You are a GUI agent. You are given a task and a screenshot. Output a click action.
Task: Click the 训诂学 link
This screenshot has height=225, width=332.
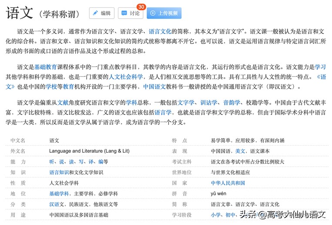209,103
